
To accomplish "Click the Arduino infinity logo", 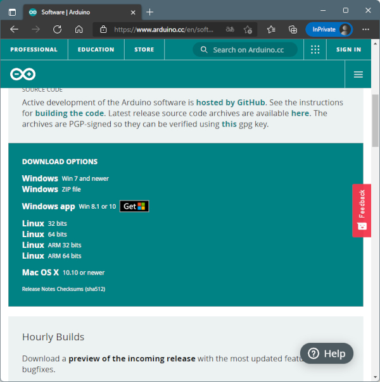I will 23,74.
